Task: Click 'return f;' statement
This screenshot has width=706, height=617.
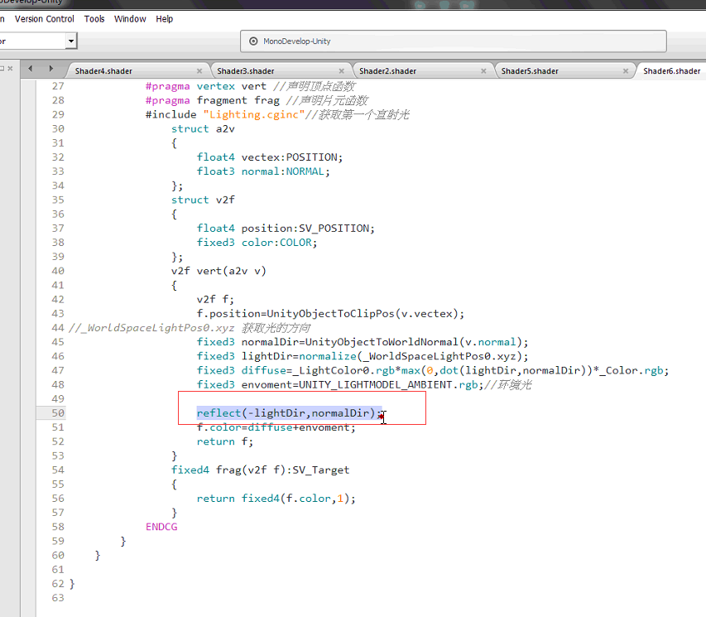Action: tap(225, 441)
